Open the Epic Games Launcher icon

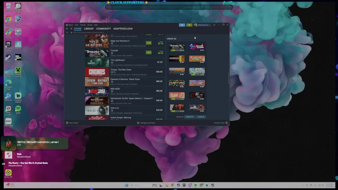tap(8, 46)
